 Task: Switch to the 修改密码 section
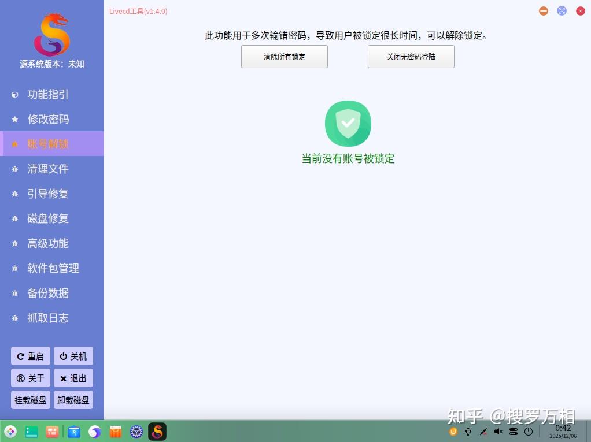point(48,119)
